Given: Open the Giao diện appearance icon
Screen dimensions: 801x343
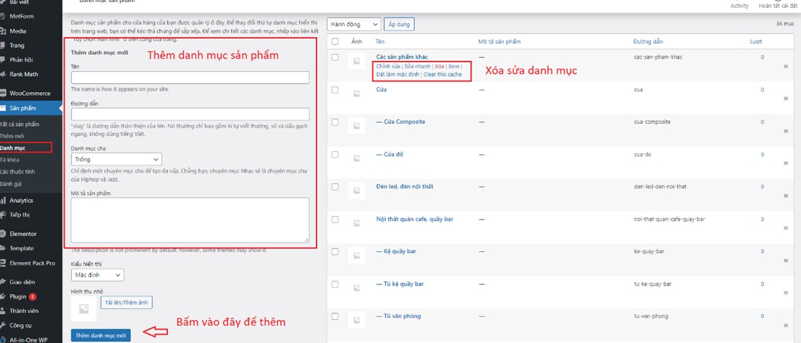Looking at the screenshot, I should click(4, 282).
